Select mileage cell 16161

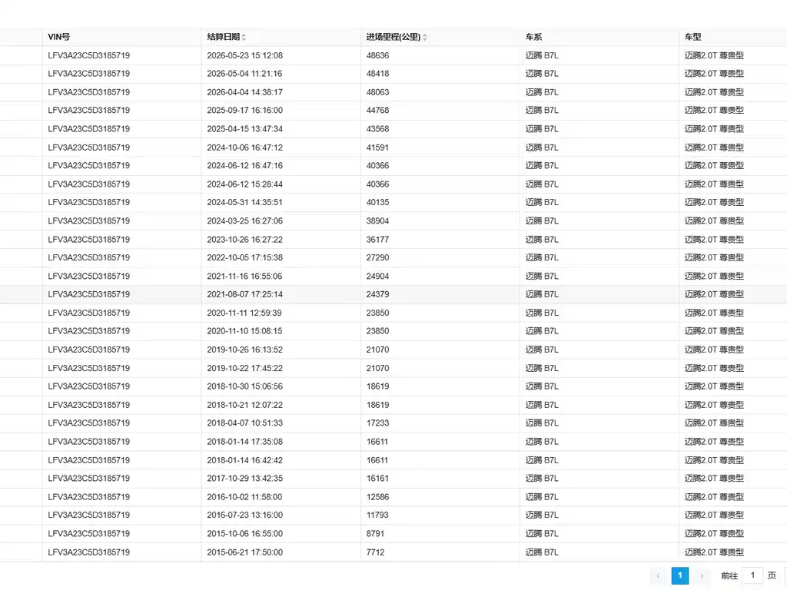tap(377, 478)
